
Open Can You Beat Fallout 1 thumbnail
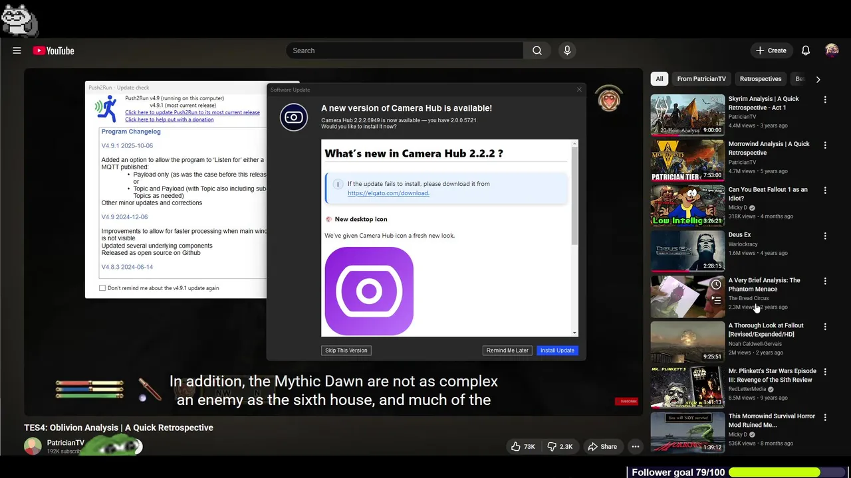(687, 205)
